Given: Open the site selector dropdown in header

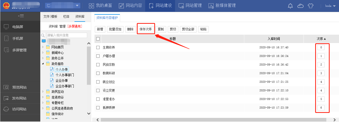Looking at the screenshot, I should pos(63,6).
